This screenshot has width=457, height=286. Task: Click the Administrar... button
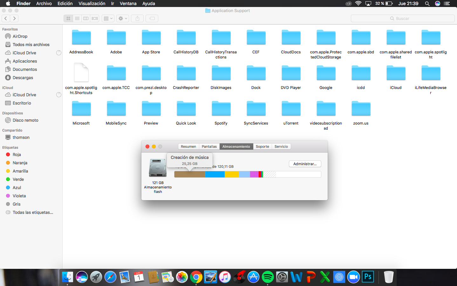[x=305, y=164]
